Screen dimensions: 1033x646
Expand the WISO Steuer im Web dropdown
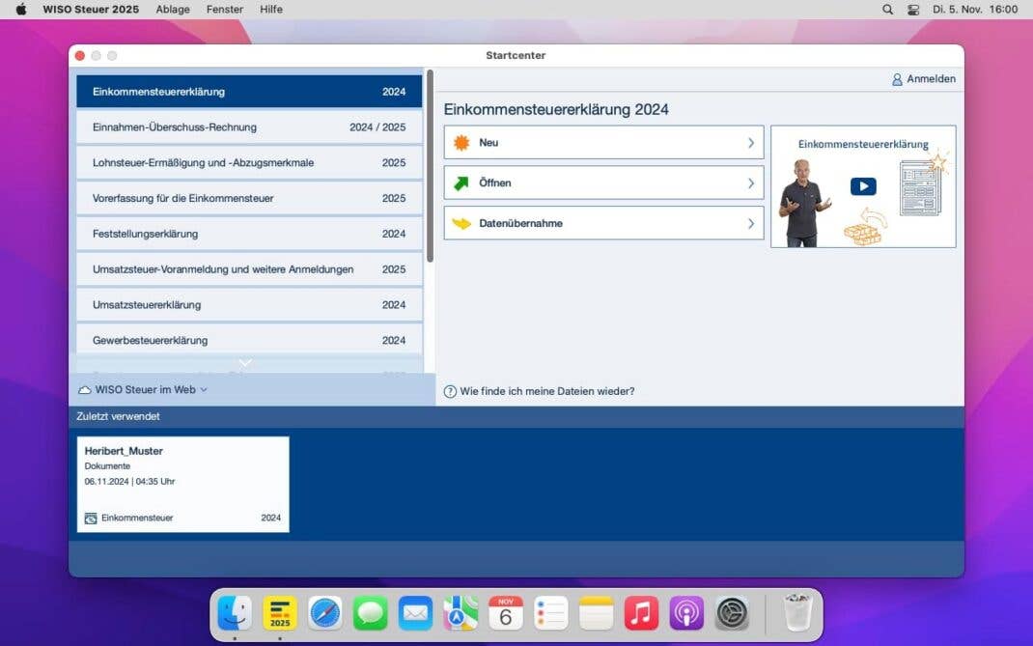[204, 390]
